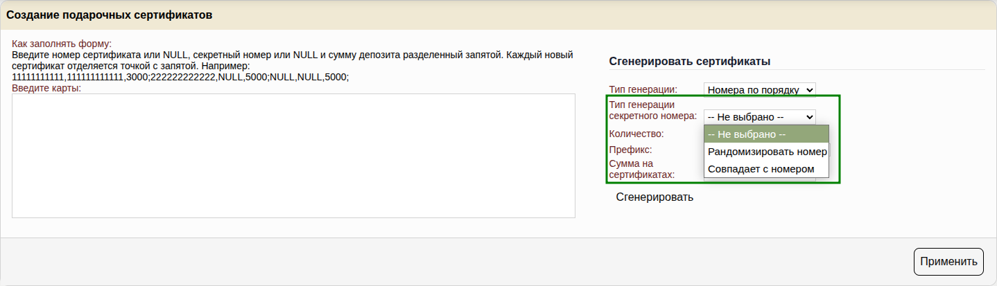Image resolution: width=997 pixels, height=286 pixels.
Task: Click the Создание подарочных сертификатов title
Action: pyautogui.click(x=110, y=15)
